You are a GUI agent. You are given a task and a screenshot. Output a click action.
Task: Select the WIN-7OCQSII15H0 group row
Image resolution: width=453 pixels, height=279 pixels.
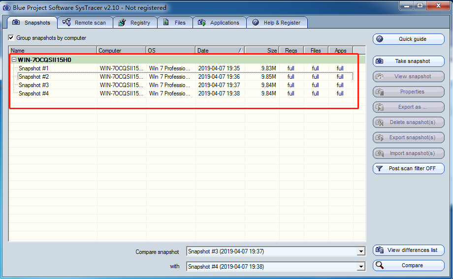point(188,60)
